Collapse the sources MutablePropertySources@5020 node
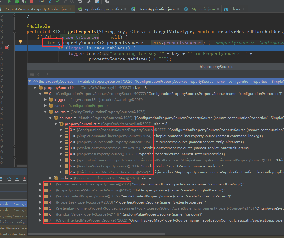 point(51,118)
